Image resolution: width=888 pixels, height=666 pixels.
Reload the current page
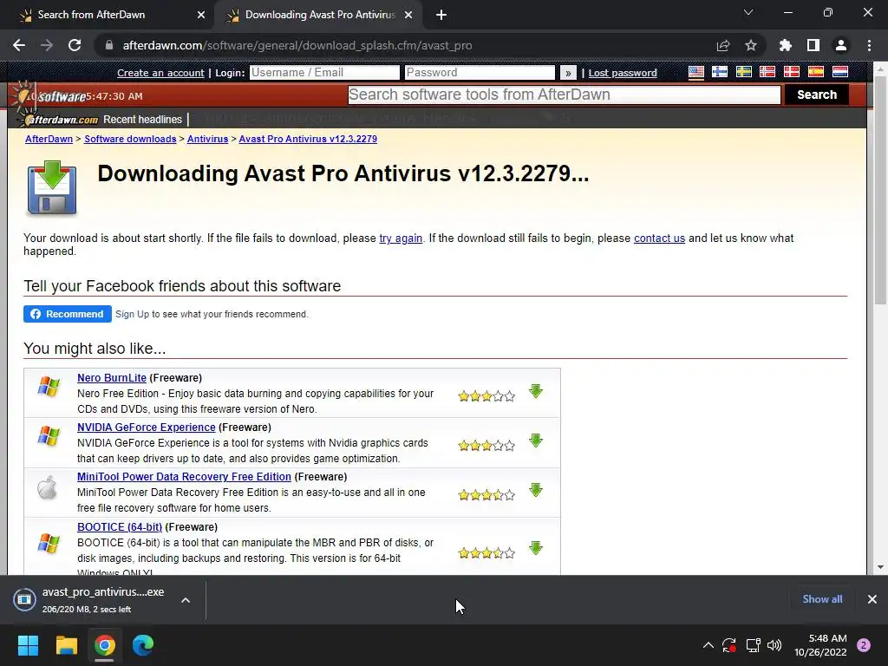(x=75, y=45)
